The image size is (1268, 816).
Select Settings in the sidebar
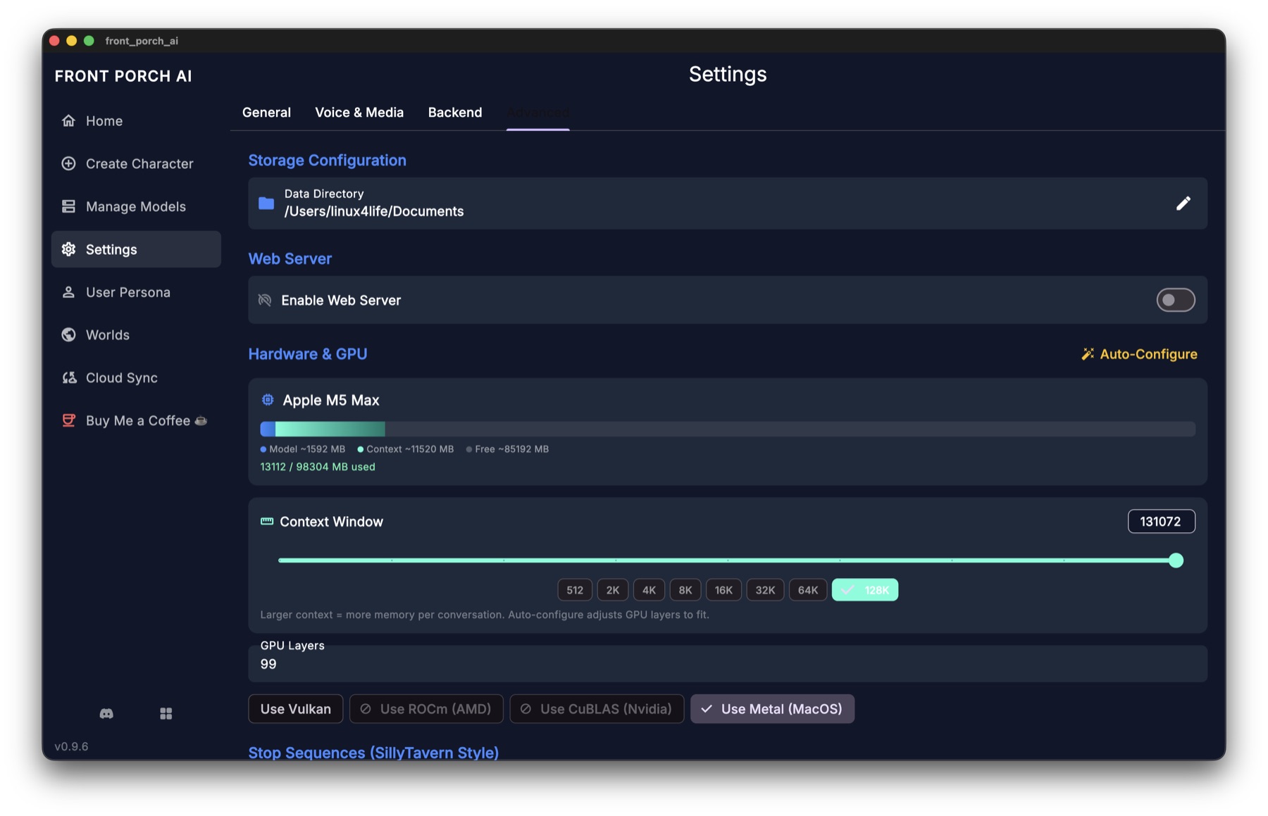[136, 249]
